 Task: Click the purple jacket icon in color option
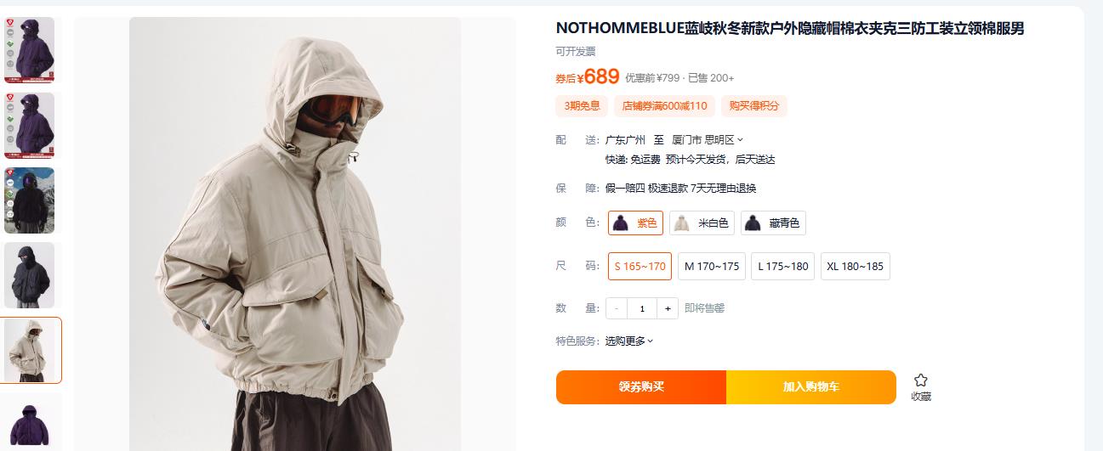pyautogui.click(x=620, y=223)
